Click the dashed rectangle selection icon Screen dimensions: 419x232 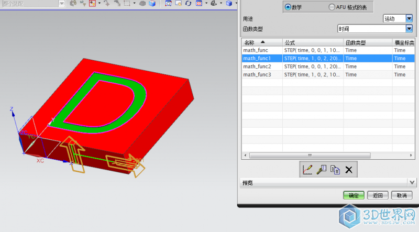point(127,3)
